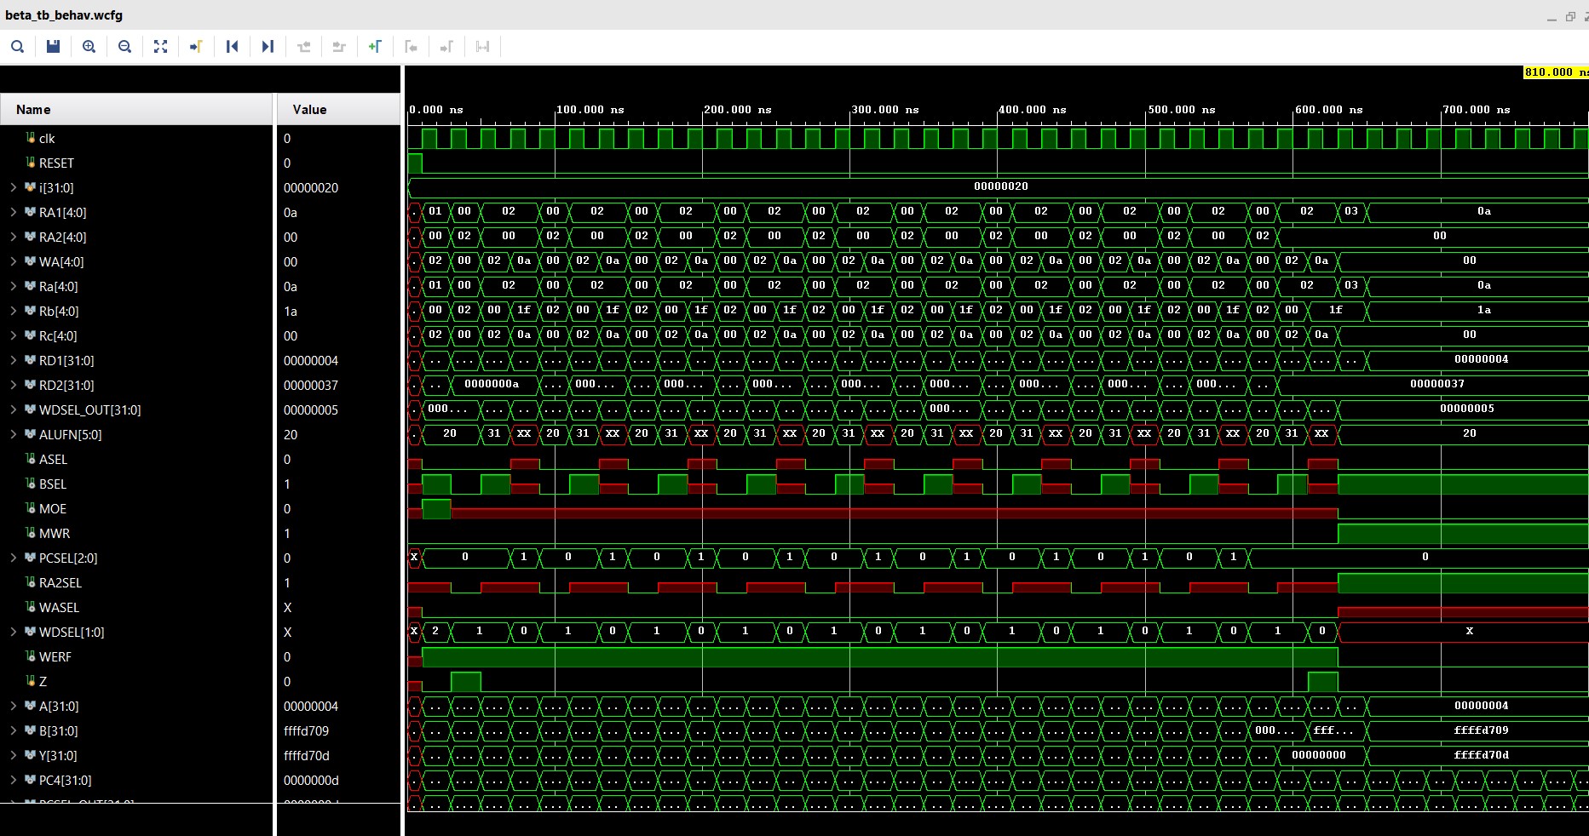The image size is (1589, 836).
Task: Click the 810.000 ns cursor time flag
Action: (x=1556, y=72)
